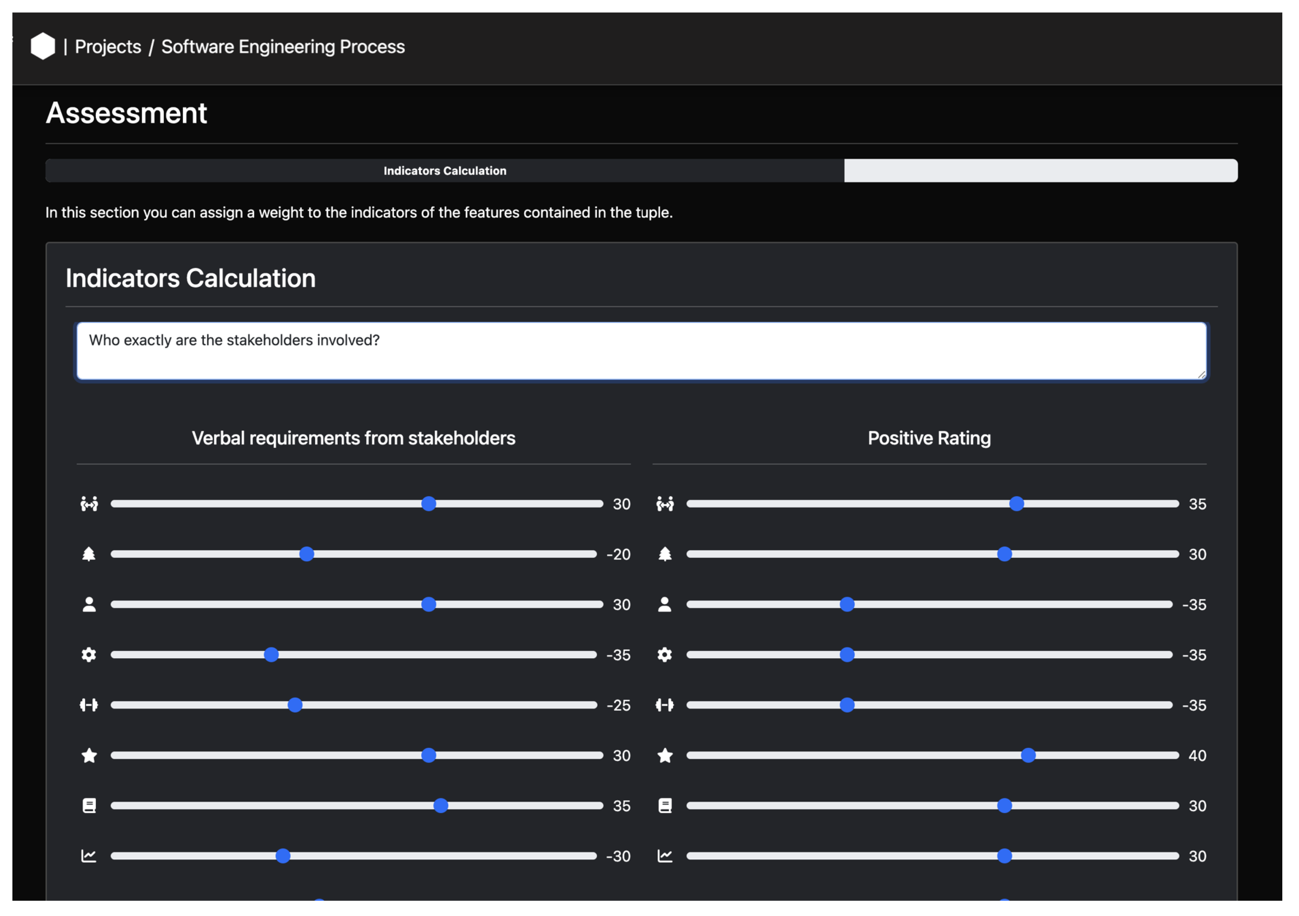Click the person icon under Verbal requirements
This screenshot has height=916, width=1299.
89,604
